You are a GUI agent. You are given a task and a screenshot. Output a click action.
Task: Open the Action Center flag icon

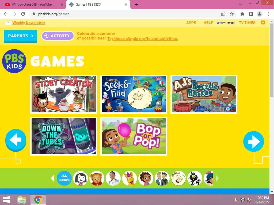tap(249, 200)
